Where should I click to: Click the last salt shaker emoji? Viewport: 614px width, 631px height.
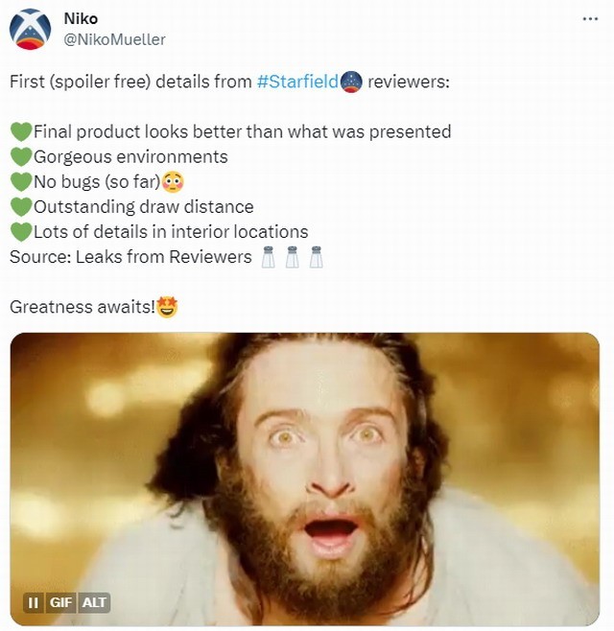tap(316, 257)
